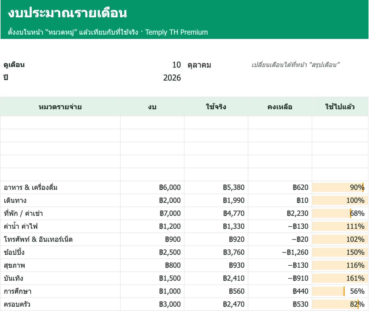Click the ดูเดือน label

pyautogui.click(x=14, y=65)
